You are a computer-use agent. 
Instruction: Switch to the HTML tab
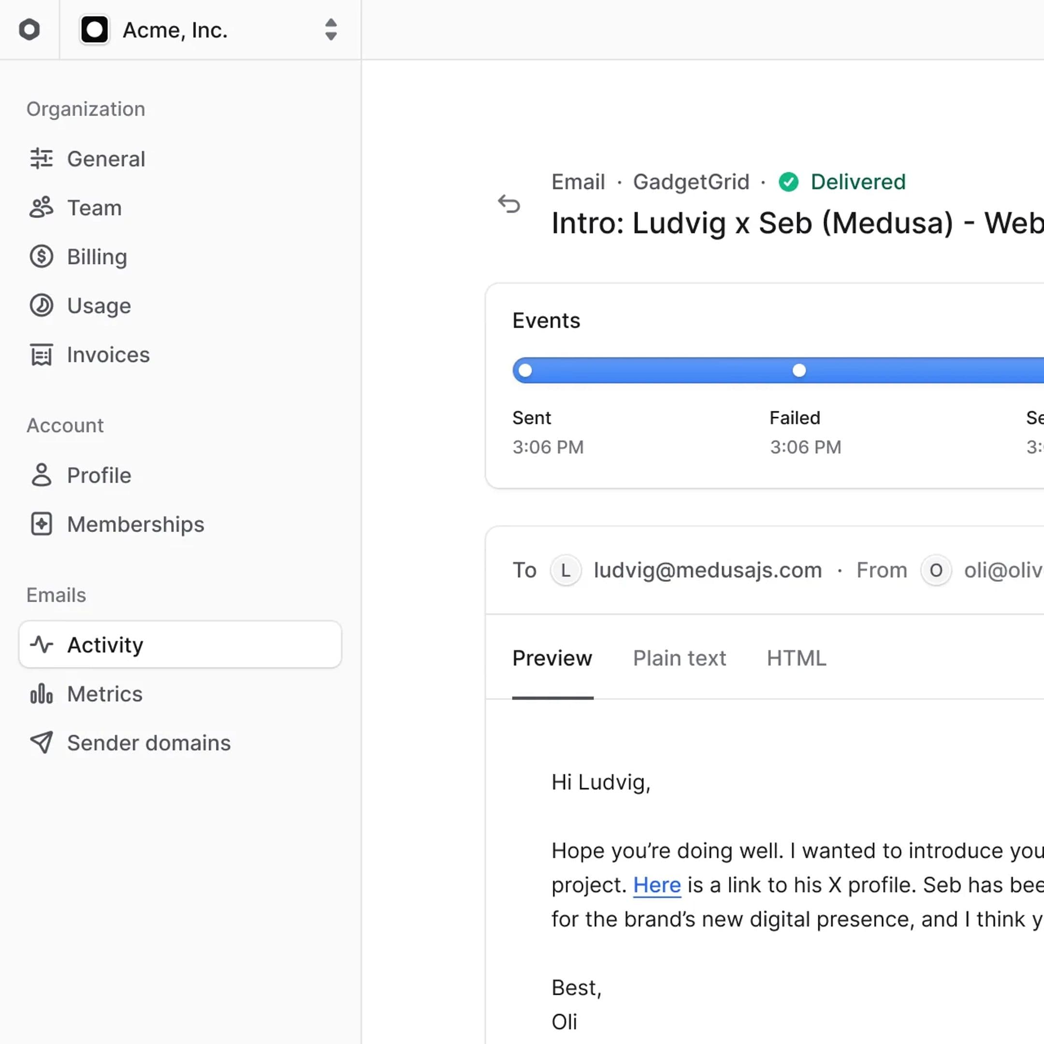(x=797, y=658)
